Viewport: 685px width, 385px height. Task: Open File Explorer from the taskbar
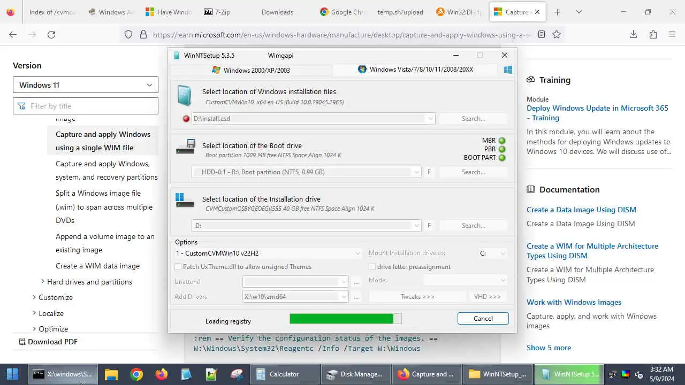(111, 374)
